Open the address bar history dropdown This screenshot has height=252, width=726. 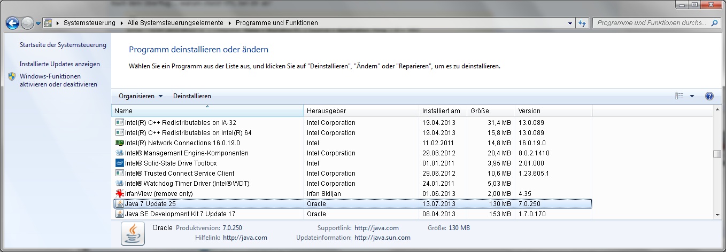[x=570, y=23]
